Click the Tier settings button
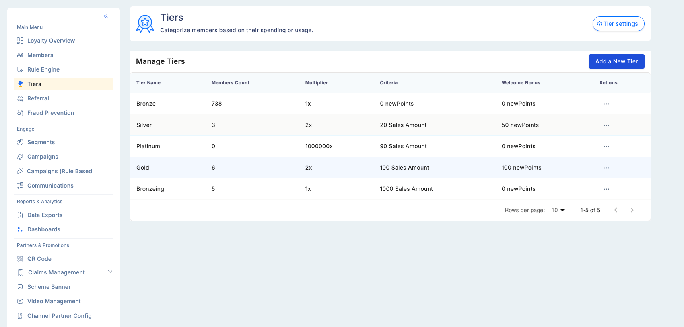Screen dimensions: 684x327 [618, 24]
